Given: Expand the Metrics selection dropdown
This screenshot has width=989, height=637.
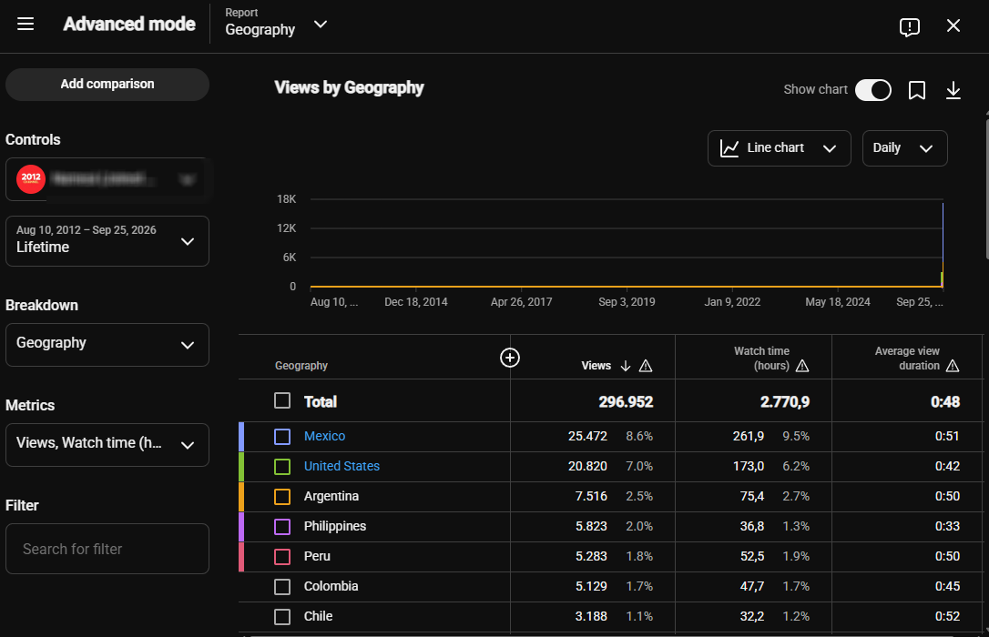Looking at the screenshot, I should point(107,445).
